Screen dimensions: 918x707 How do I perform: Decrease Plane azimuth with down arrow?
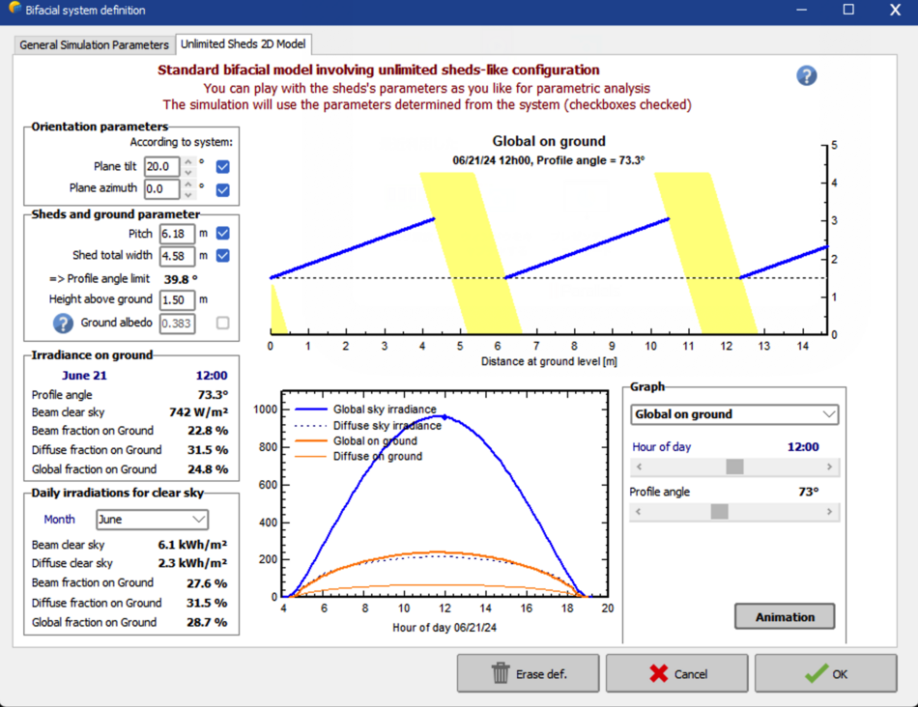[188, 194]
